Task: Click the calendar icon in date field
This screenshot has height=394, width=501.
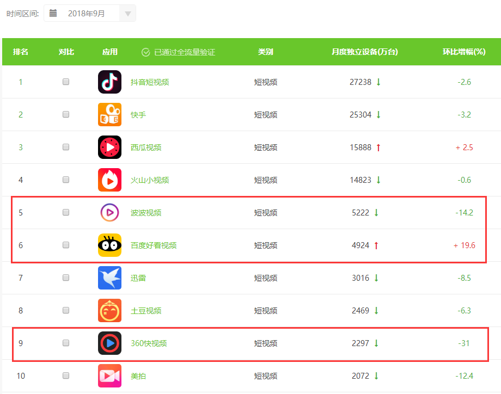Action: click(x=53, y=14)
